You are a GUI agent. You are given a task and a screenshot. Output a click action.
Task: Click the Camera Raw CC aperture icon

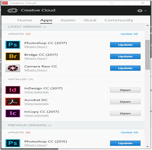(x=13, y=68)
